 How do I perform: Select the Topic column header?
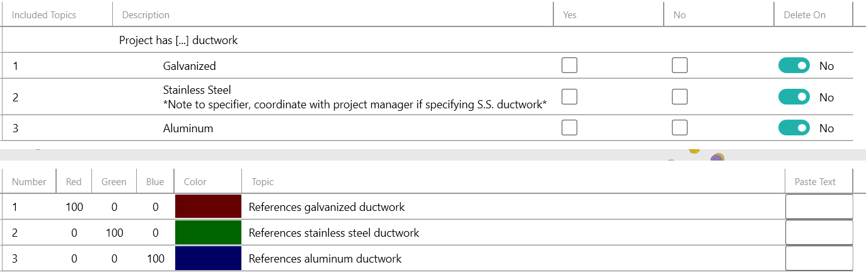pyautogui.click(x=263, y=182)
